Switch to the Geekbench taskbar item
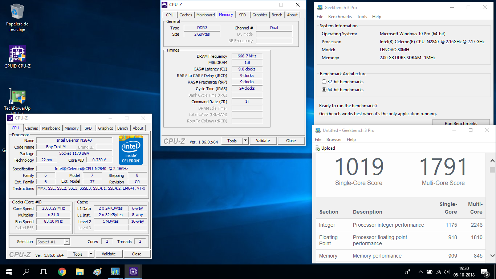The width and height of the screenshot is (496, 279). (x=115, y=271)
